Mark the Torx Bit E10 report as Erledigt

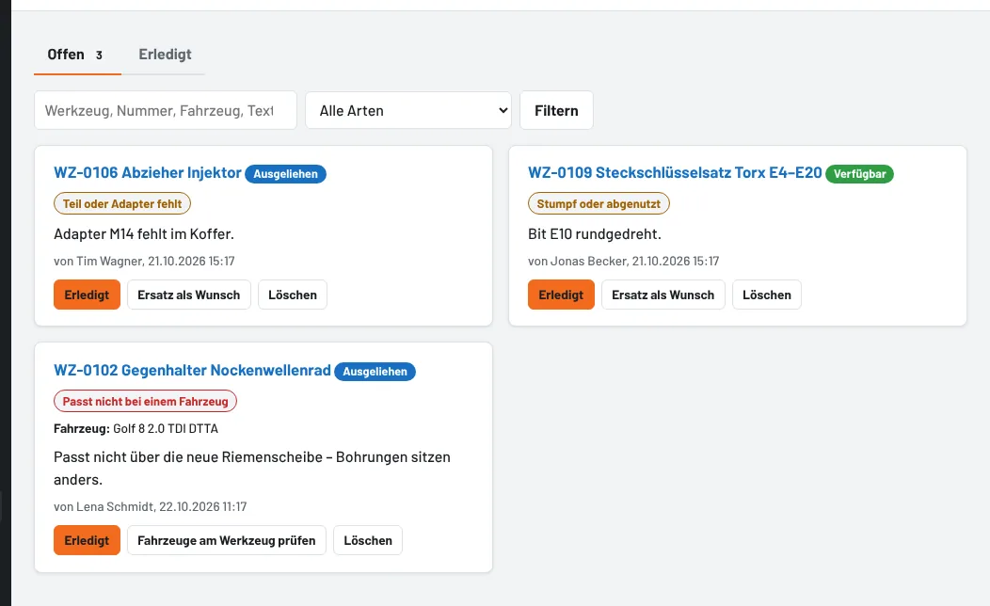[561, 295]
